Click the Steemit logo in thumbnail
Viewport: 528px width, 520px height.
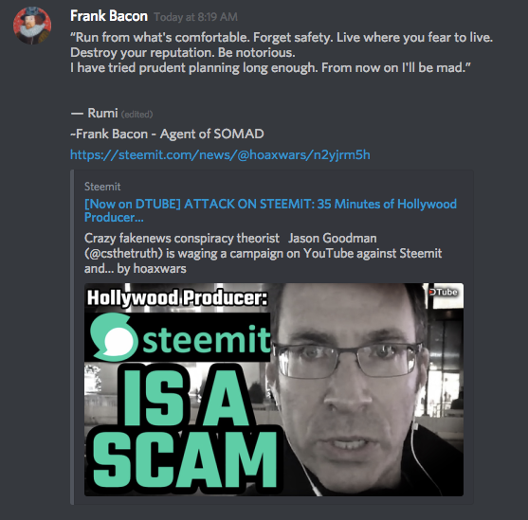114,337
